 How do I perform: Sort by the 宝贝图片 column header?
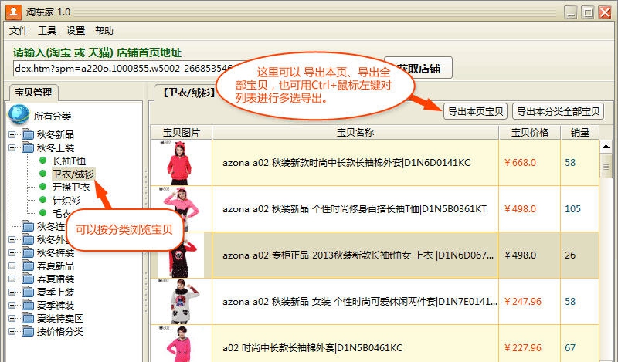pyautogui.click(x=182, y=132)
